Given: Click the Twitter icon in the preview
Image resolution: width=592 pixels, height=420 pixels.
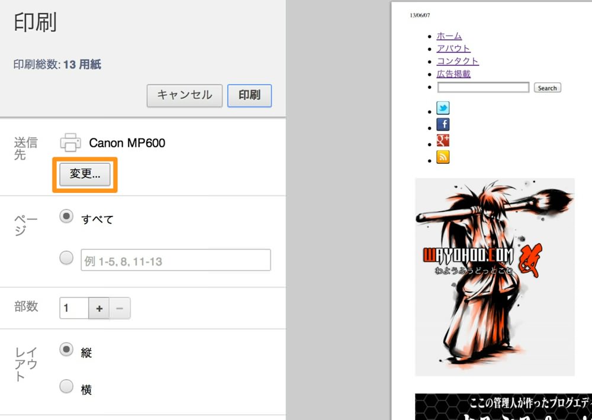Looking at the screenshot, I should (443, 108).
